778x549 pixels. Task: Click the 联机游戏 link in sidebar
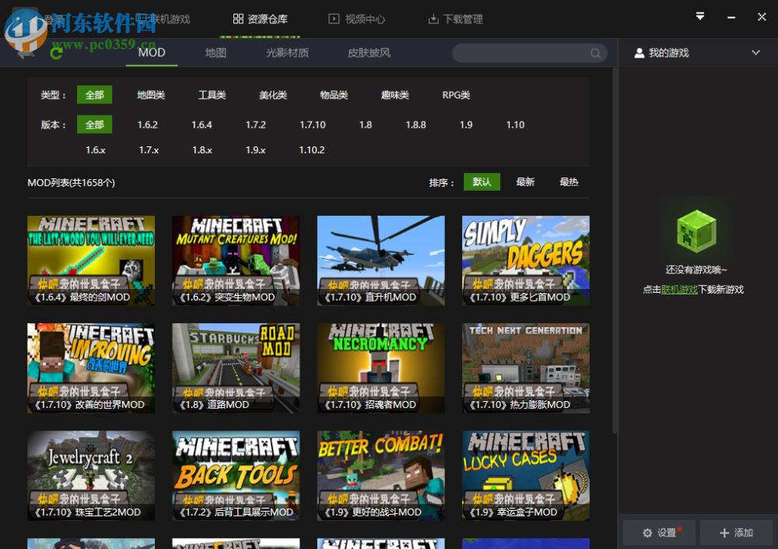coord(679,290)
